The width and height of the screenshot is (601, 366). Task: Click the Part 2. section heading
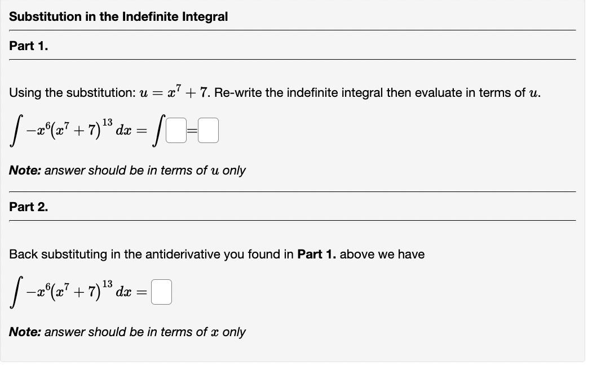click(27, 207)
